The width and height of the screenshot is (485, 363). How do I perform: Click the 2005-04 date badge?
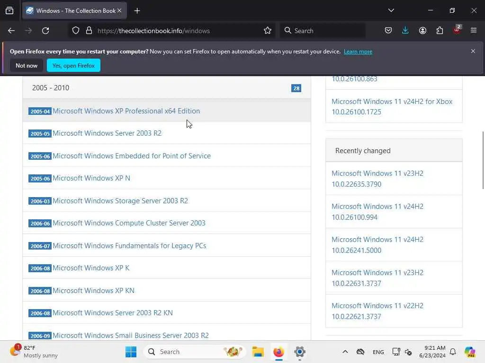click(40, 112)
